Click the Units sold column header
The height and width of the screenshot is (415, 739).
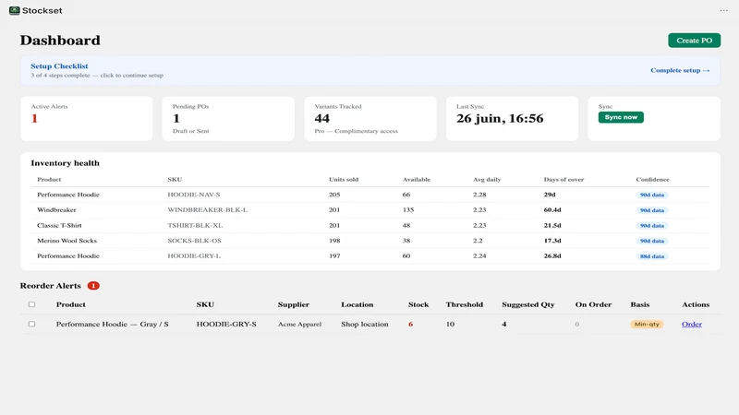[344, 179]
